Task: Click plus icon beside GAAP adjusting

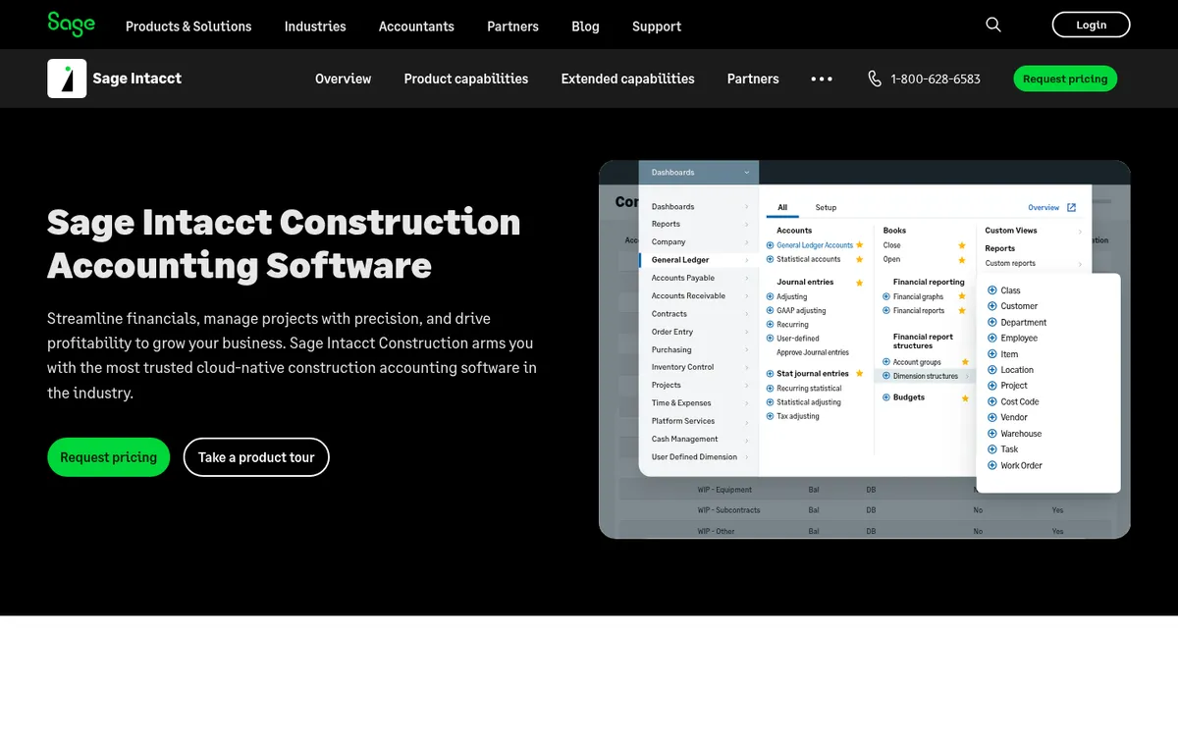Action: point(770,310)
